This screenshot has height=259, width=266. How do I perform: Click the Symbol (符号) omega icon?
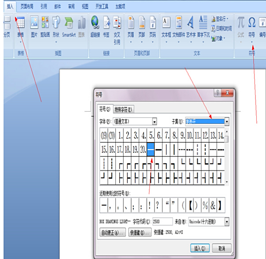click(252, 22)
